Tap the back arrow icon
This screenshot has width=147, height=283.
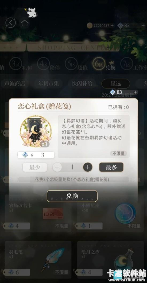tap(11, 23)
